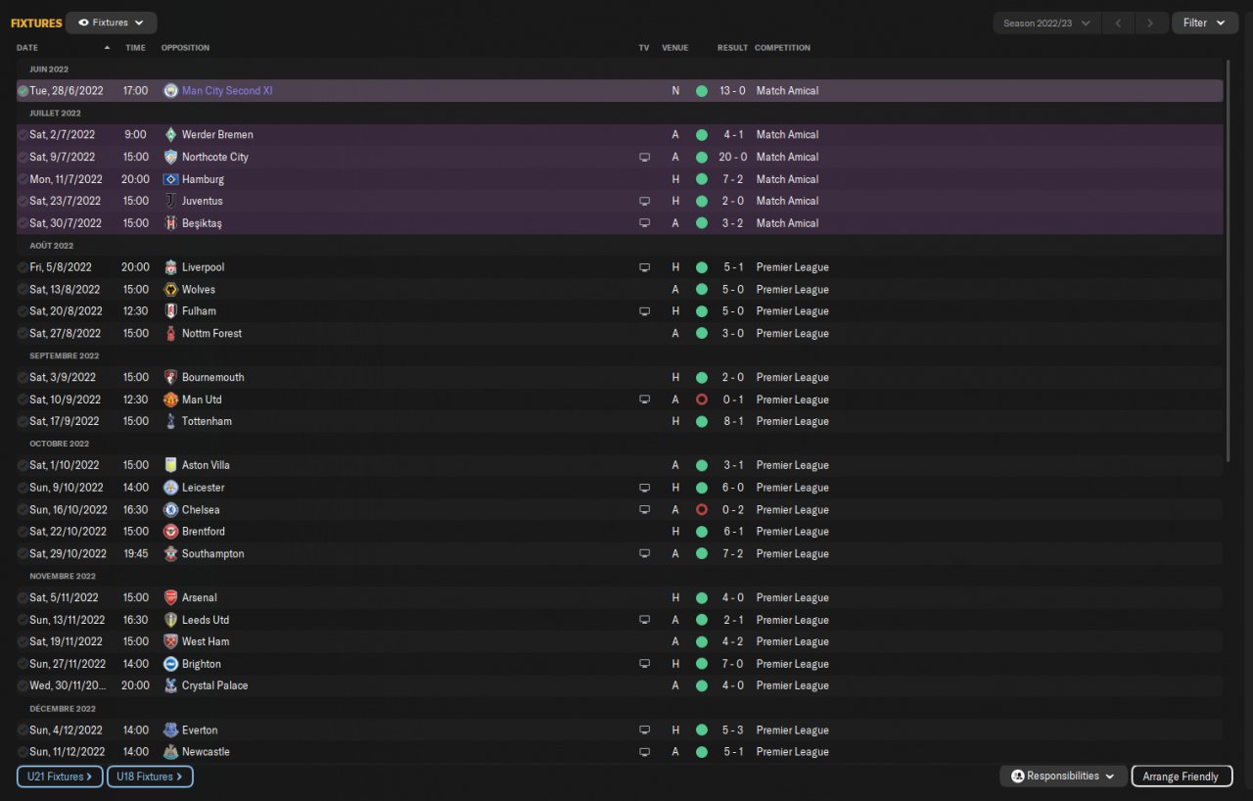Click the red loss indicator on the Chelsea row
The height and width of the screenshot is (801, 1253).
[x=701, y=510]
